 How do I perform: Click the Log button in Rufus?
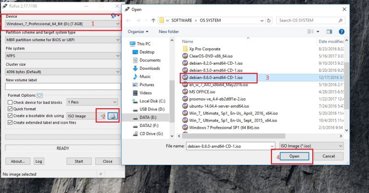pos(38,161)
